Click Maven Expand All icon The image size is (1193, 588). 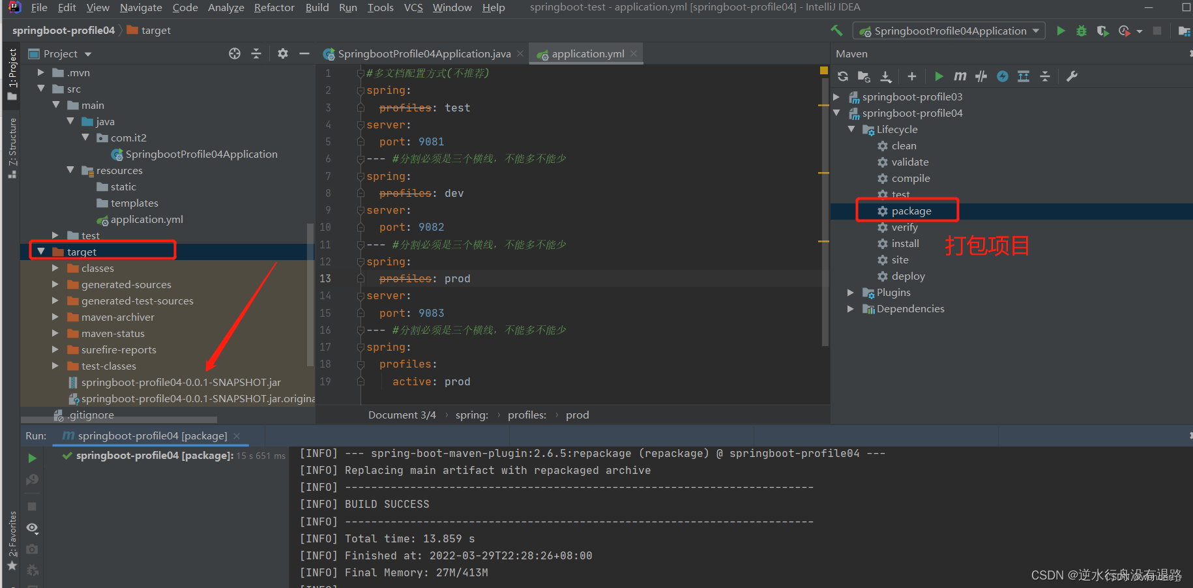coord(1024,76)
